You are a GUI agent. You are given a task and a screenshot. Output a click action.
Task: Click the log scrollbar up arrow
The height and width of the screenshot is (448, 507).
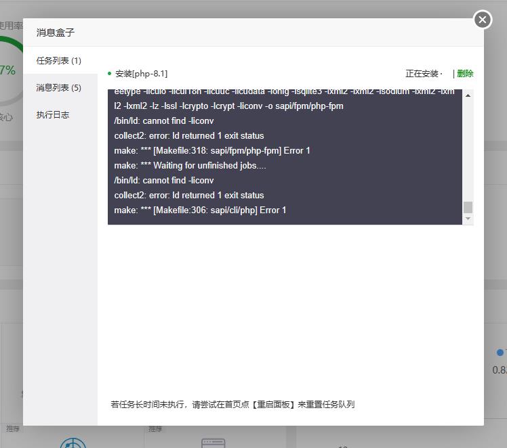tap(468, 95)
